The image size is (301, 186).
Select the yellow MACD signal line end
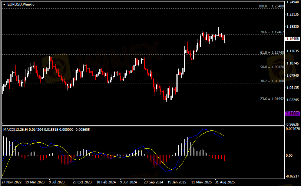[224, 136]
